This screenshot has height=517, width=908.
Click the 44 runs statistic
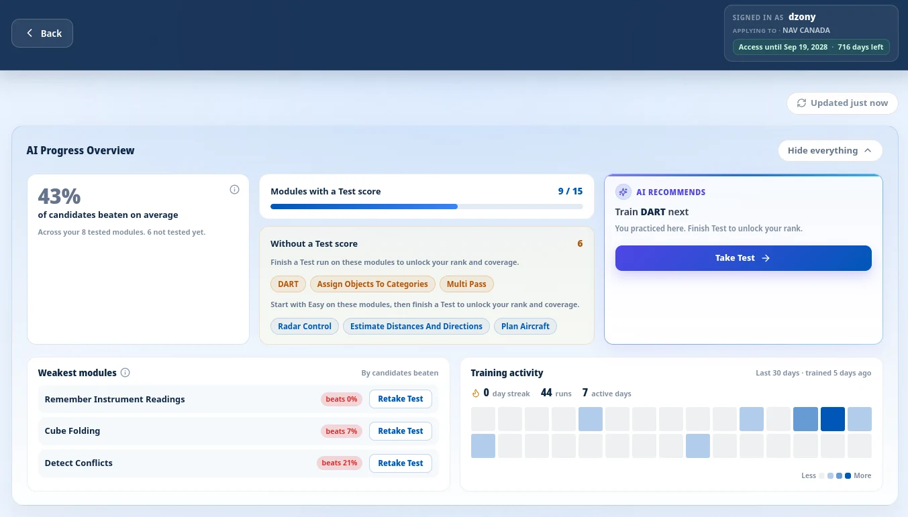(x=558, y=393)
